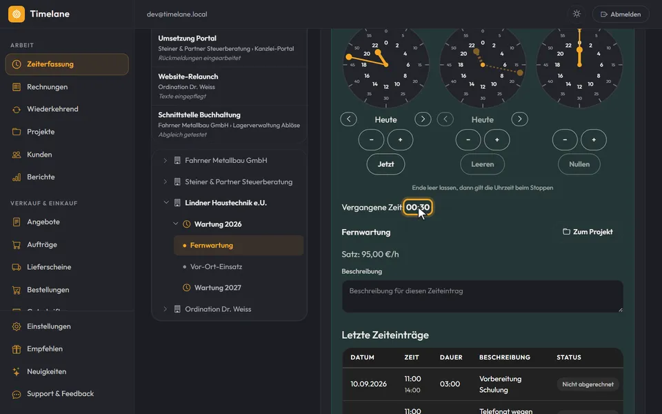The width and height of the screenshot is (662, 414).
Task: Select the recent entry Schnittstelle Buchhaltung
Action: point(229,124)
